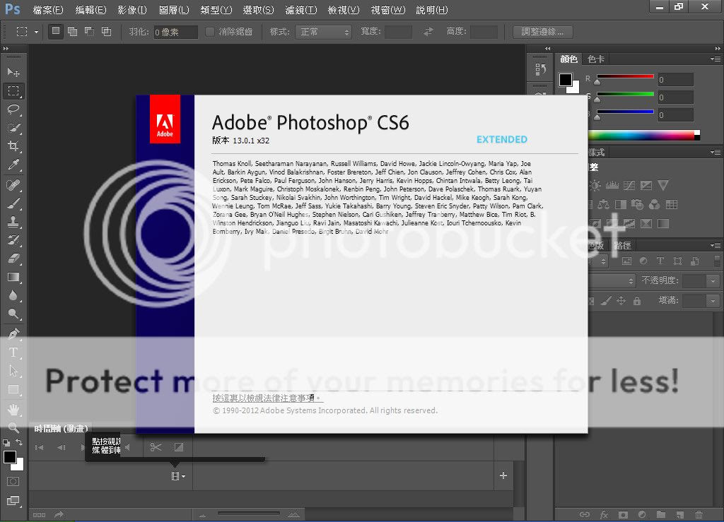724x522 pixels.
Task: Select the Hand tool
Action: 13,409
